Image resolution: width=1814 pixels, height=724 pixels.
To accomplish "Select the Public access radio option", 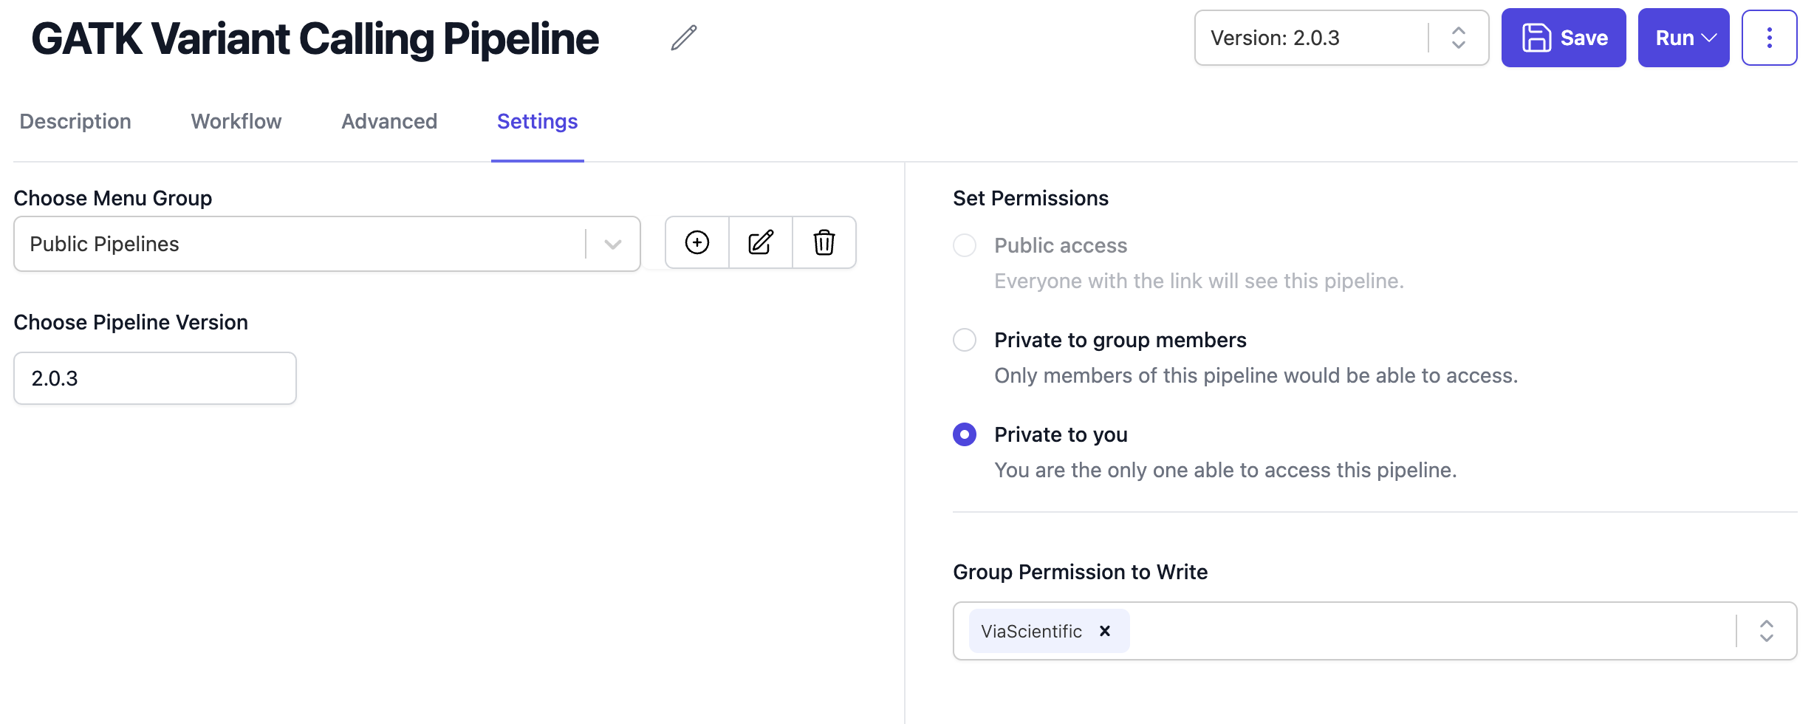I will [965, 245].
